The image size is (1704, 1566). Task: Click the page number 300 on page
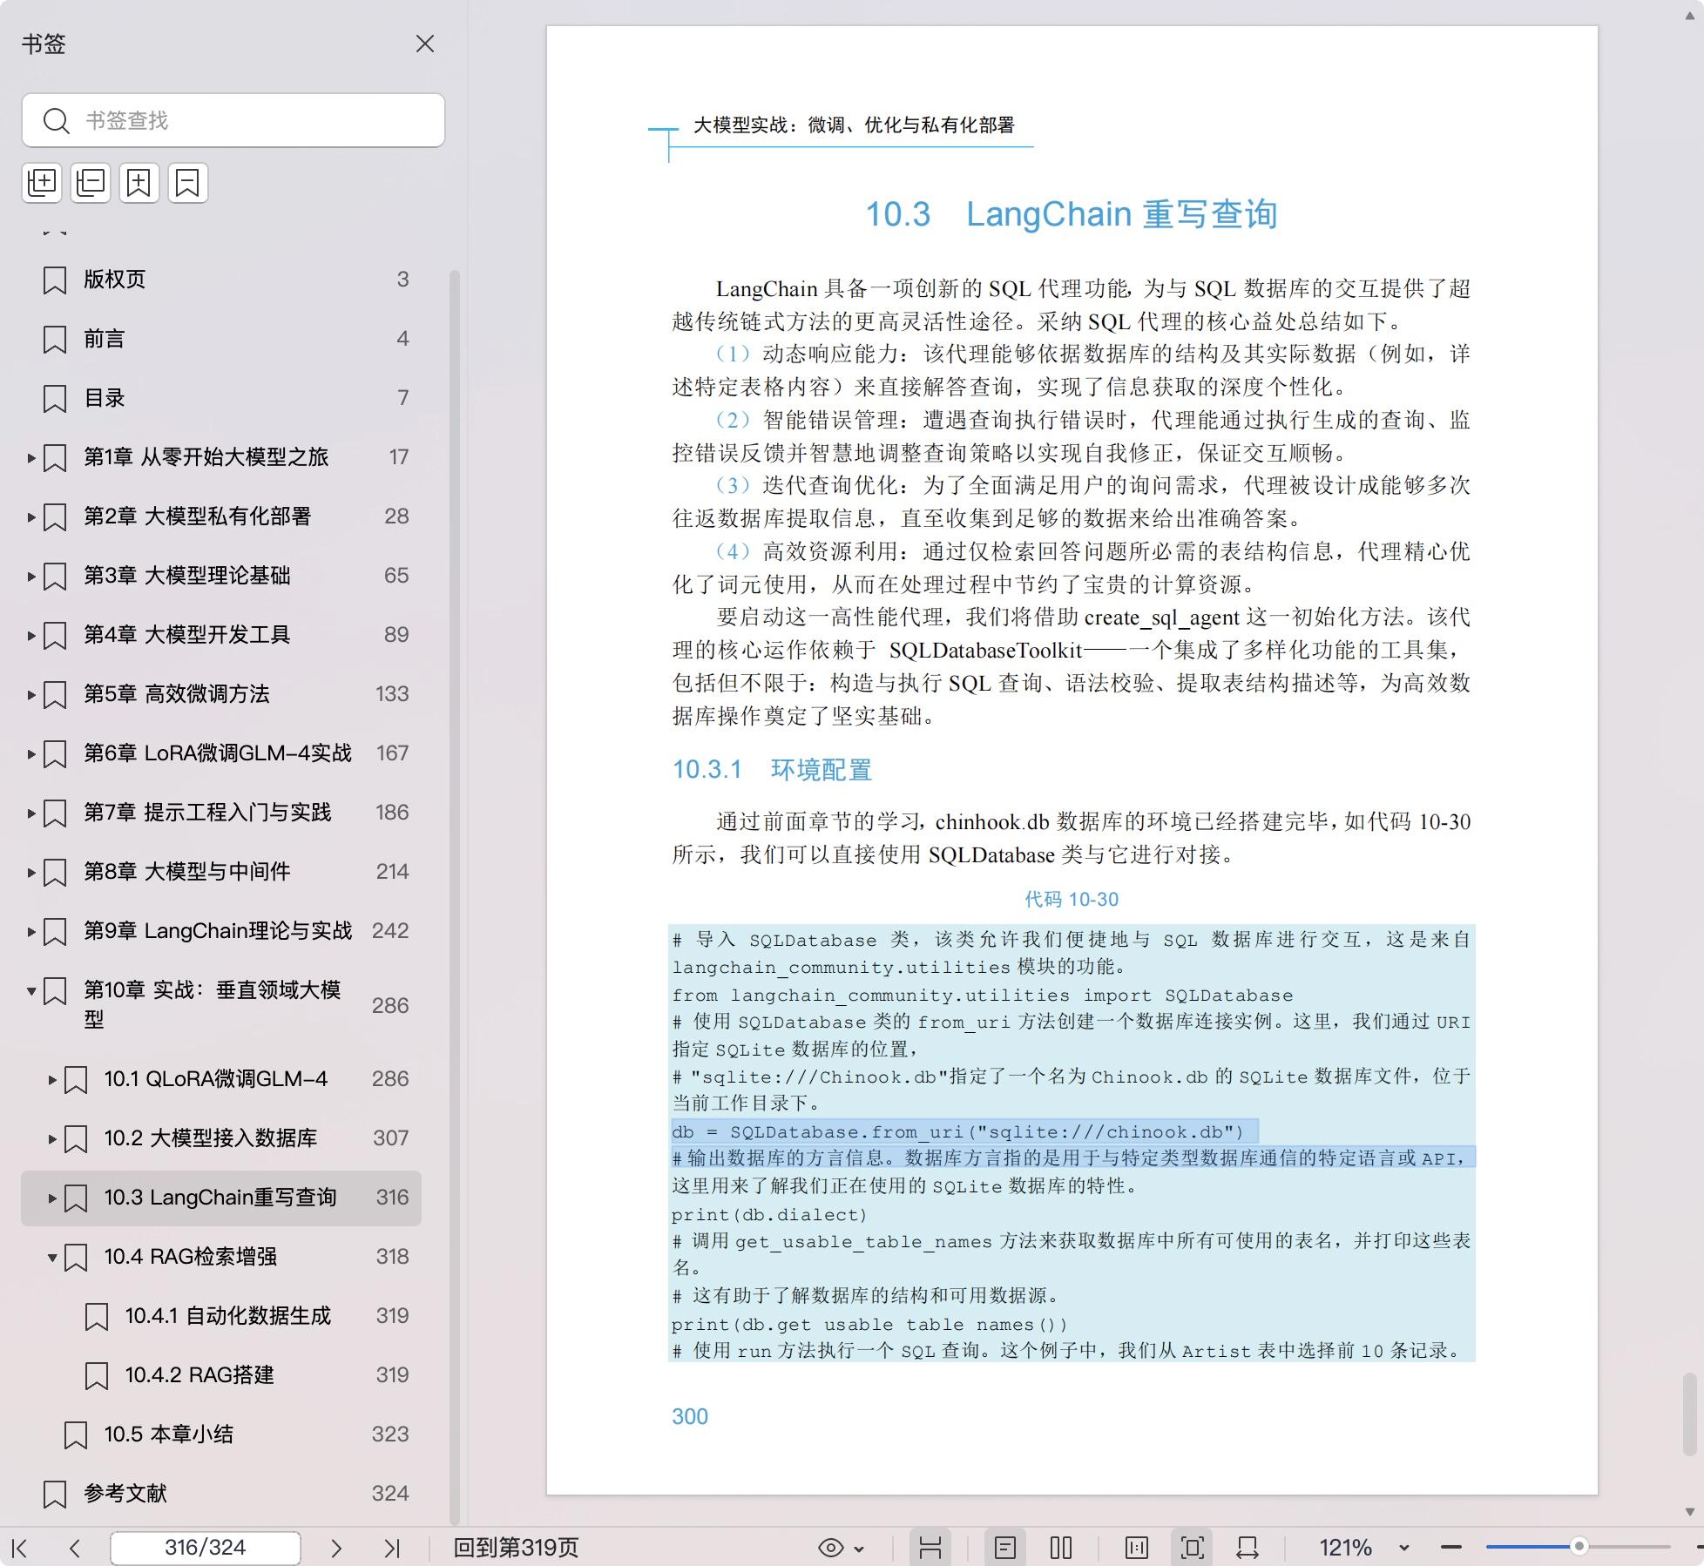pos(690,1416)
